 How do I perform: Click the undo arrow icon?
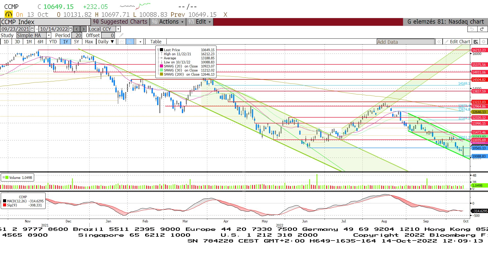pyautogui.click(x=472, y=29)
